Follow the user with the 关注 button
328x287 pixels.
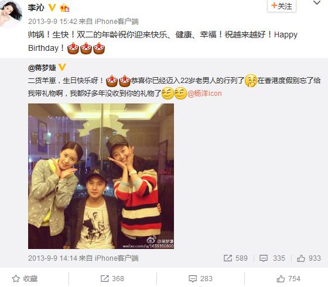pos(282,6)
